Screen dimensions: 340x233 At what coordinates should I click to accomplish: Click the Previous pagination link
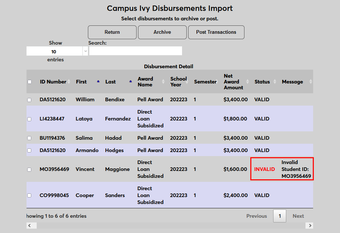pos(256,216)
